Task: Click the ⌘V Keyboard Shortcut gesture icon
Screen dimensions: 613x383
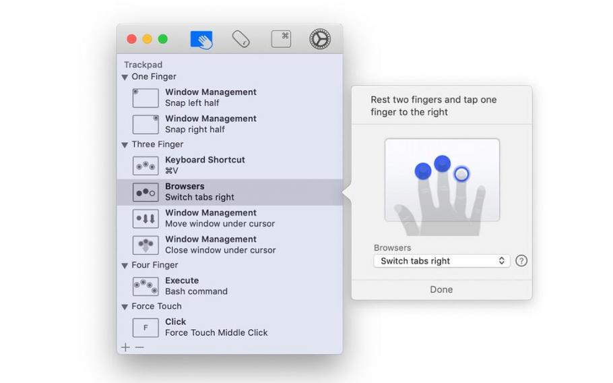Action: (x=146, y=165)
